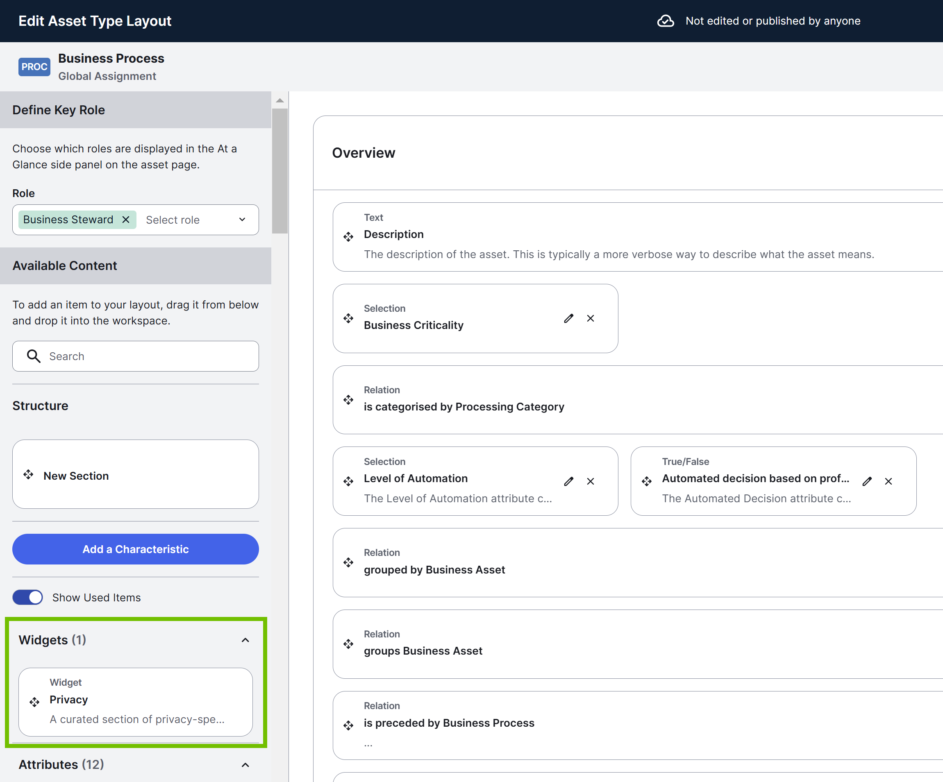Click the drag handle on Description characteristic
The height and width of the screenshot is (782, 943).
(x=348, y=237)
